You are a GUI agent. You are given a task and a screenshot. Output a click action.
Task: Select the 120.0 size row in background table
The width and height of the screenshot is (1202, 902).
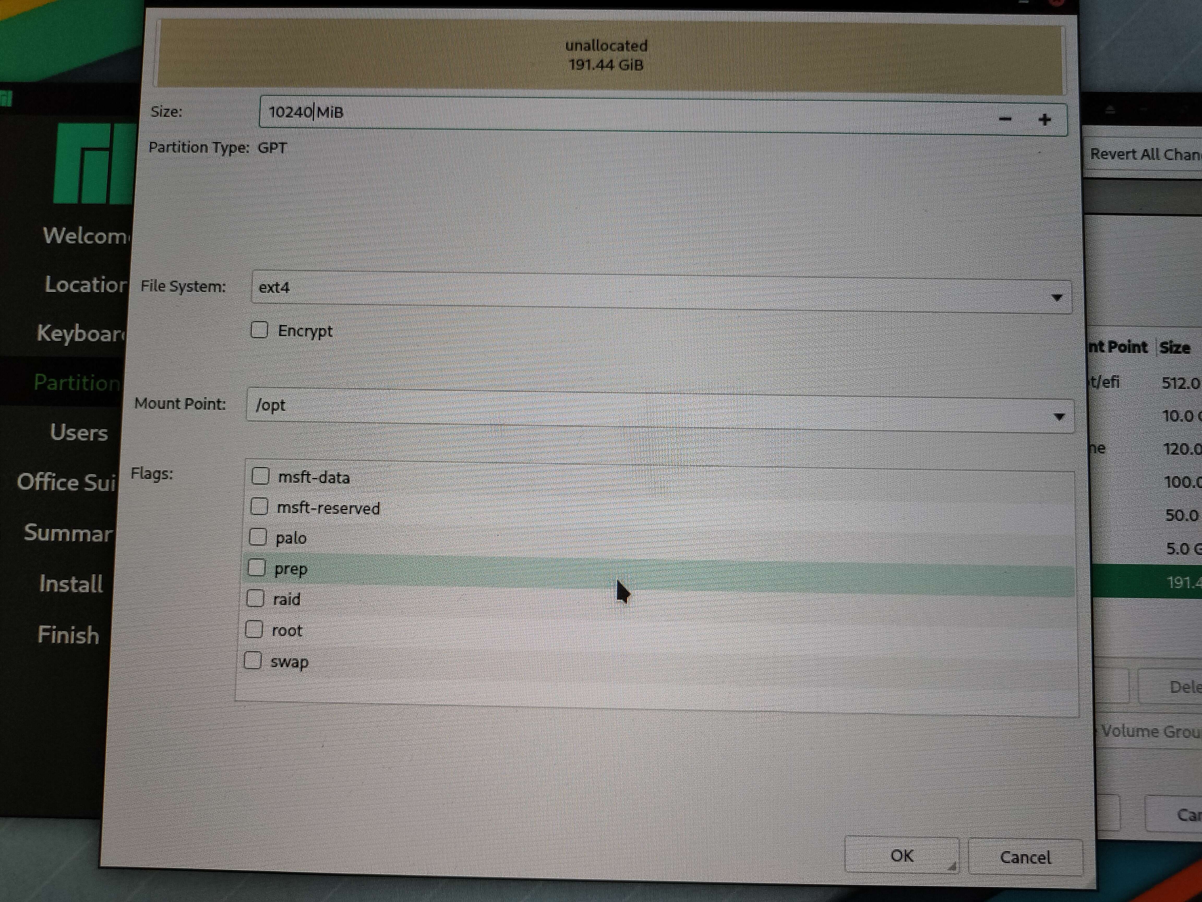point(1145,449)
